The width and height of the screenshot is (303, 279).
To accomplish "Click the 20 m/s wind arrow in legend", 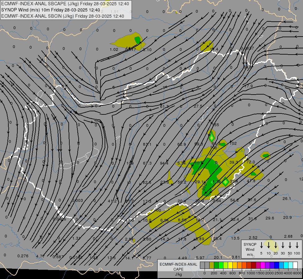I will pos(276,245).
